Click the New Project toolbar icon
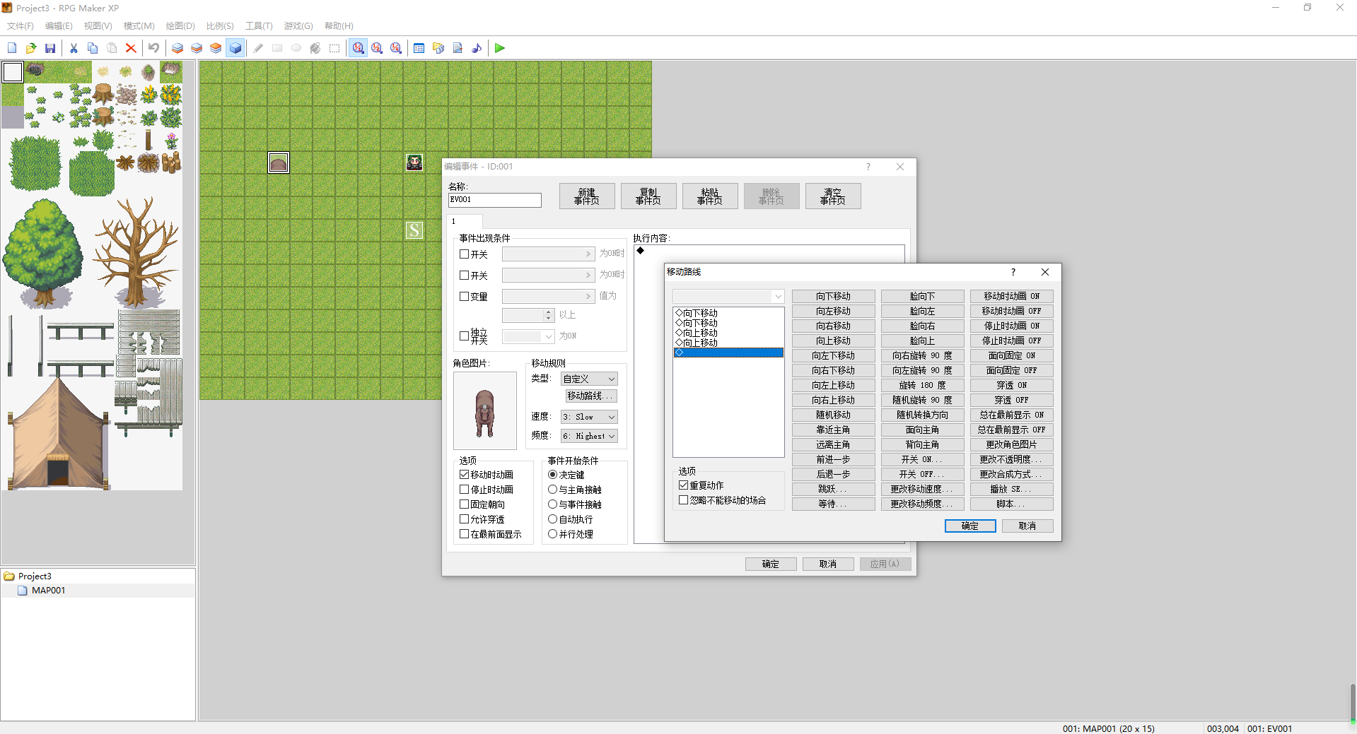1357x734 pixels. pos(12,48)
